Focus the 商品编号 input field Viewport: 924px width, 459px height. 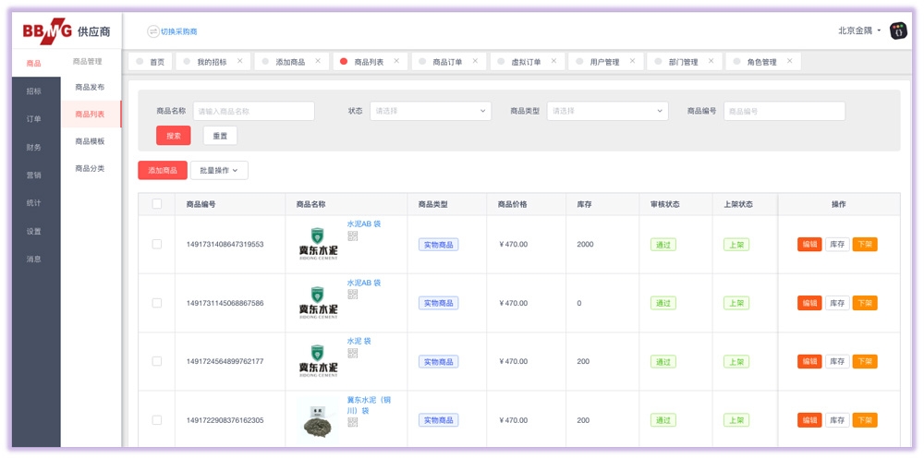click(x=784, y=111)
